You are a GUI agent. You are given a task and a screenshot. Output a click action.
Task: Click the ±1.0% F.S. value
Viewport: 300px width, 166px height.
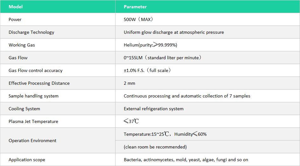pos(147,70)
